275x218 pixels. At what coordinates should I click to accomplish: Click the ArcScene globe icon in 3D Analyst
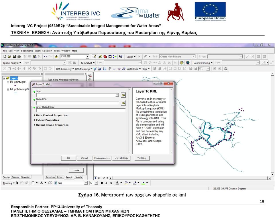[x=182, y=63]
